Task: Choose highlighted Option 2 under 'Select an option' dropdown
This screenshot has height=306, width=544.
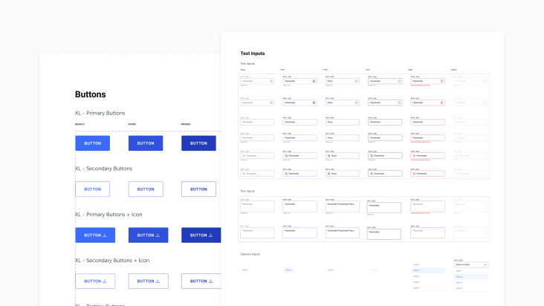Action: [470, 276]
